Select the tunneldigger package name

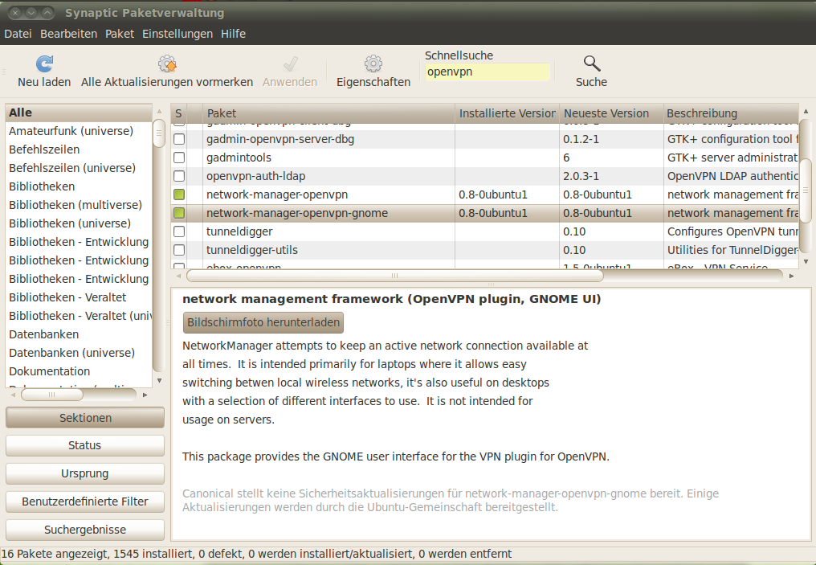point(239,231)
